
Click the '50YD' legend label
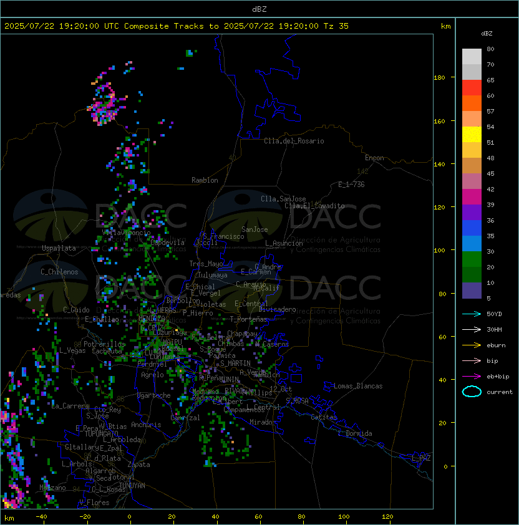[x=494, y=314]
